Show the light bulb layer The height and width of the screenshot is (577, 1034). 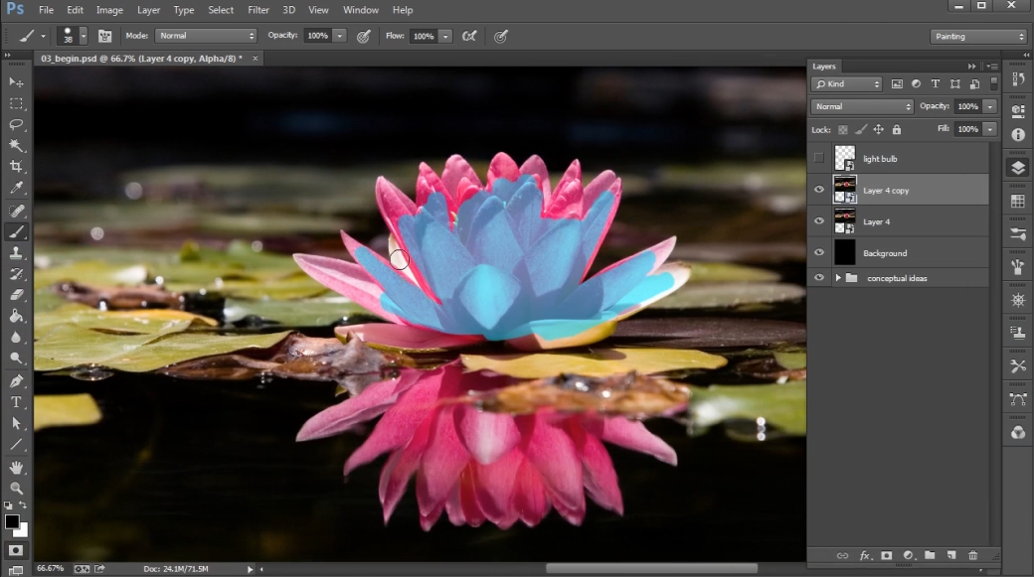(x=819, y=158)
